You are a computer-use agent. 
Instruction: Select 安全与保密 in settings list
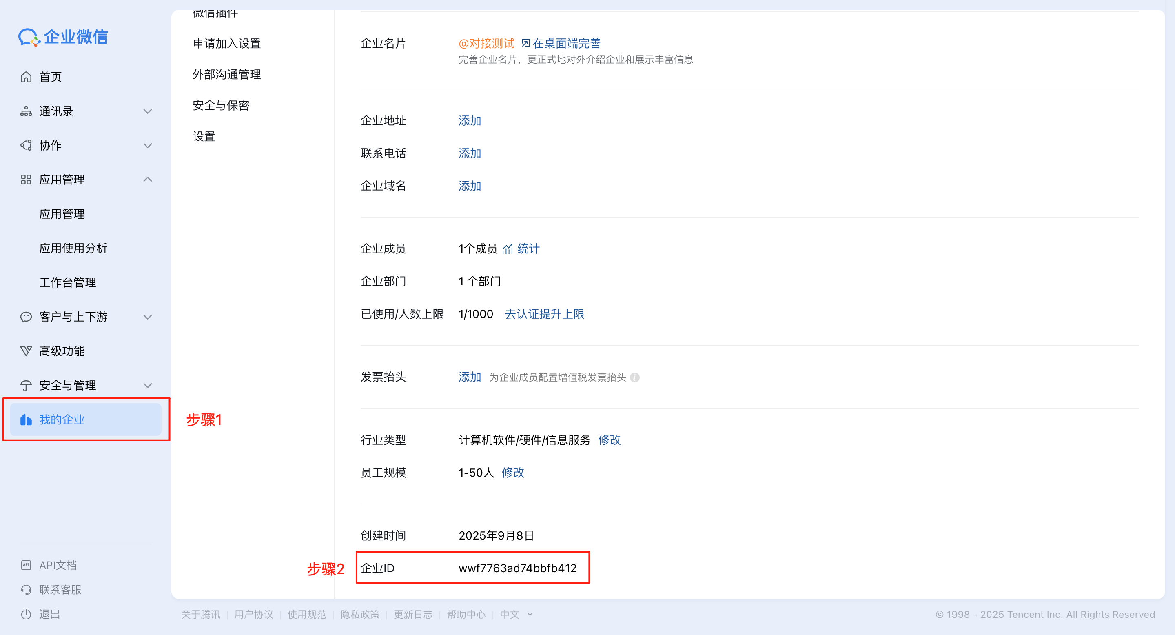(x=221, y=105)
